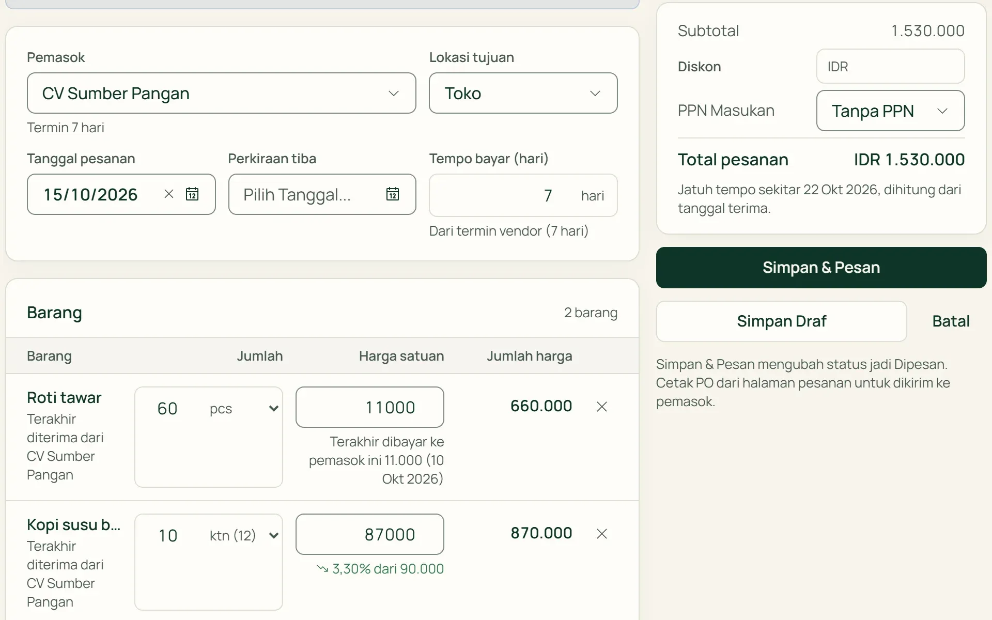Click the Perkiraan tiba date field
The image size is (992, 620).
pos(322,194)
